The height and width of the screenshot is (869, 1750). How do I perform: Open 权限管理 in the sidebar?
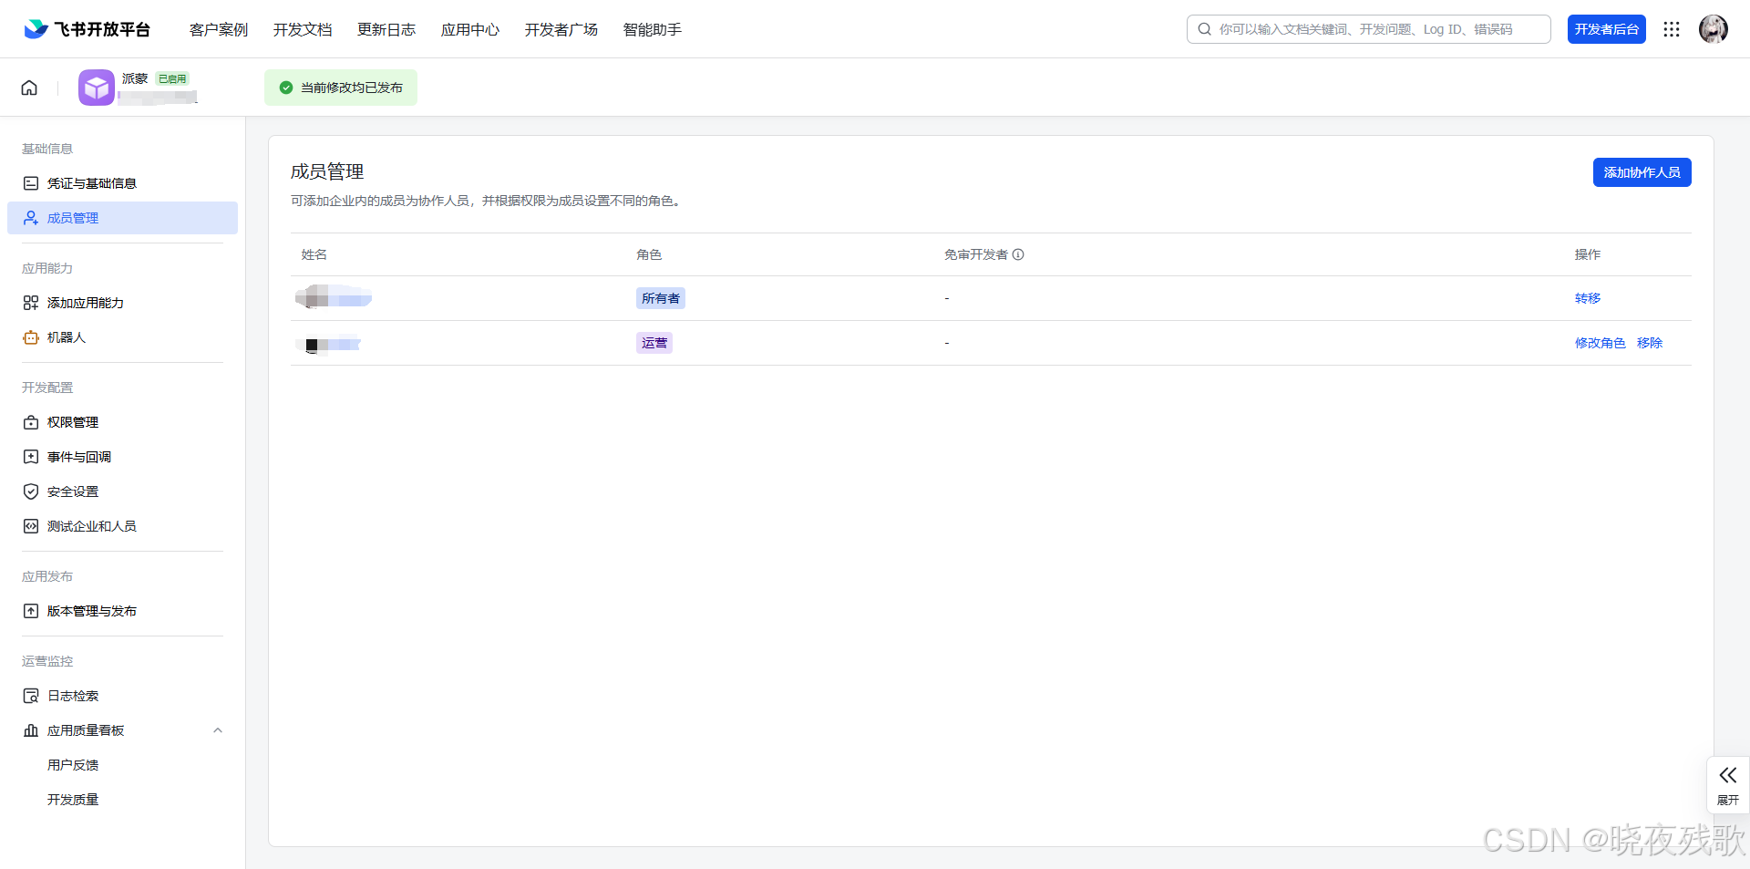pyautogui.click(x=73, y=421)
